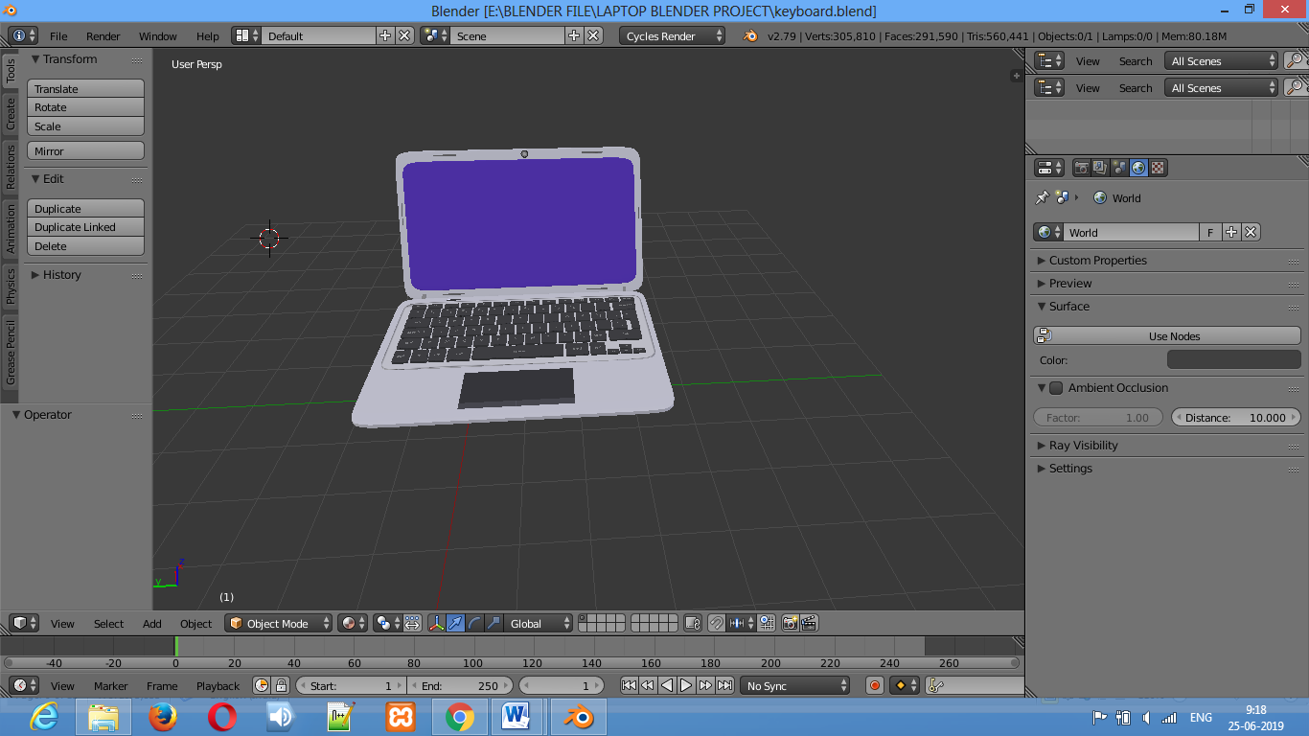Click the Duplicate button in Edit panel

[85, 208]
